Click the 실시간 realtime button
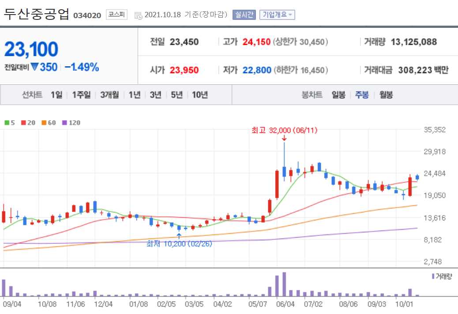 [x=244, y=15]
